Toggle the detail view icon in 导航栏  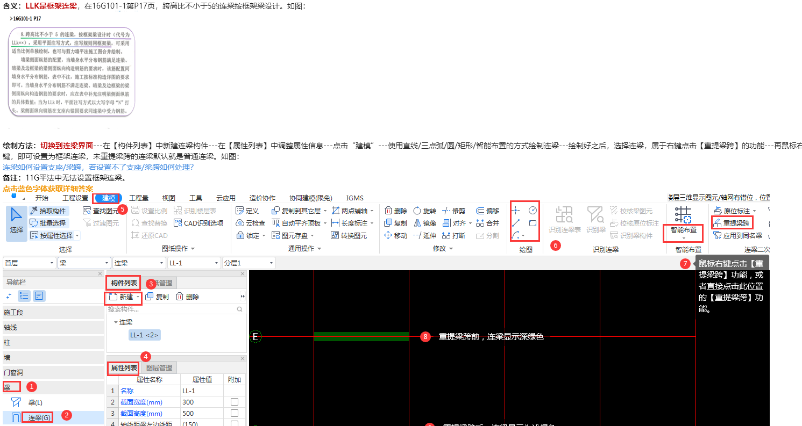point(39,295)
